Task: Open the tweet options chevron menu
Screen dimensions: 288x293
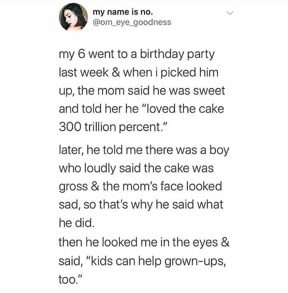Action: tap(230, 13)
